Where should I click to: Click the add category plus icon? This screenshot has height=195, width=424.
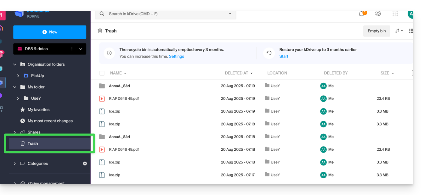click(85, 164)
